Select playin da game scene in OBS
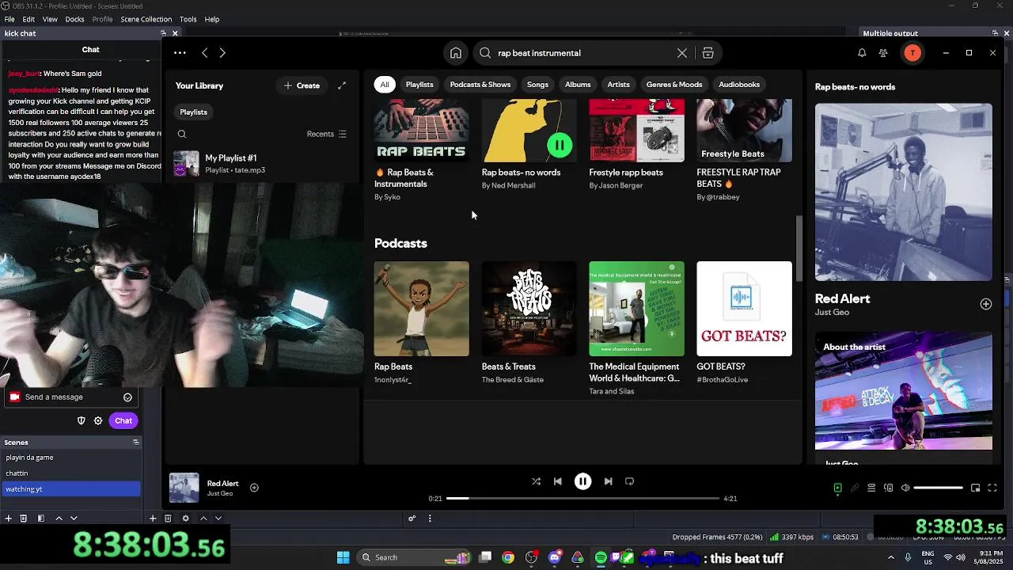This screenshot has width=1013, height=570. tap(71, 458)
